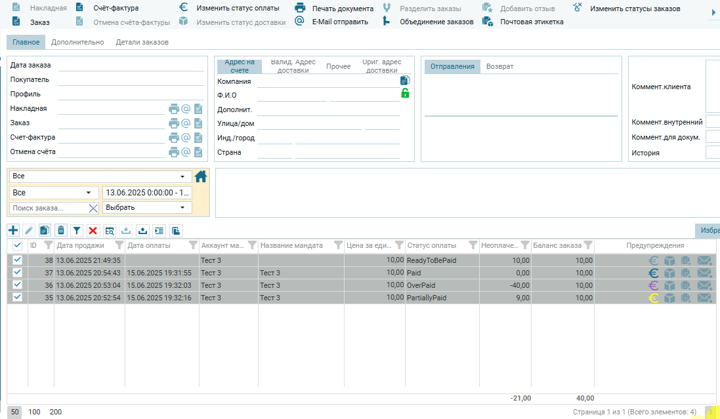
Task: Click the euro icon in order 38 row
Action: point(654,260)
